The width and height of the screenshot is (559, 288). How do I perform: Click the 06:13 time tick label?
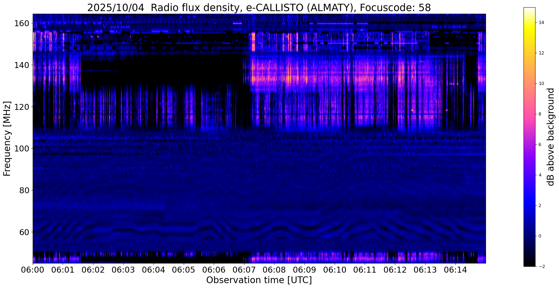point(425,270)
